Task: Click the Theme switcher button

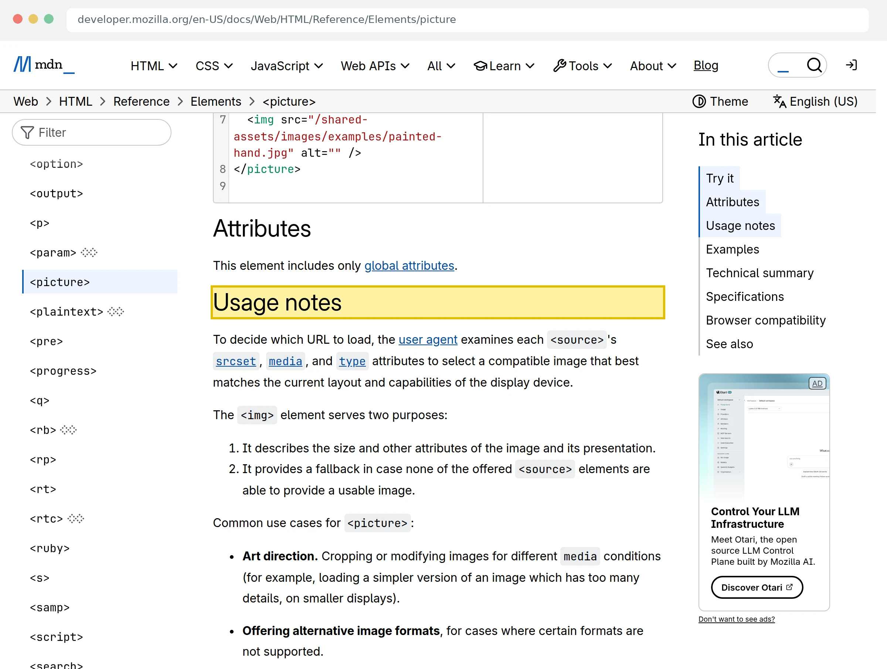Action: click(720, 102)
